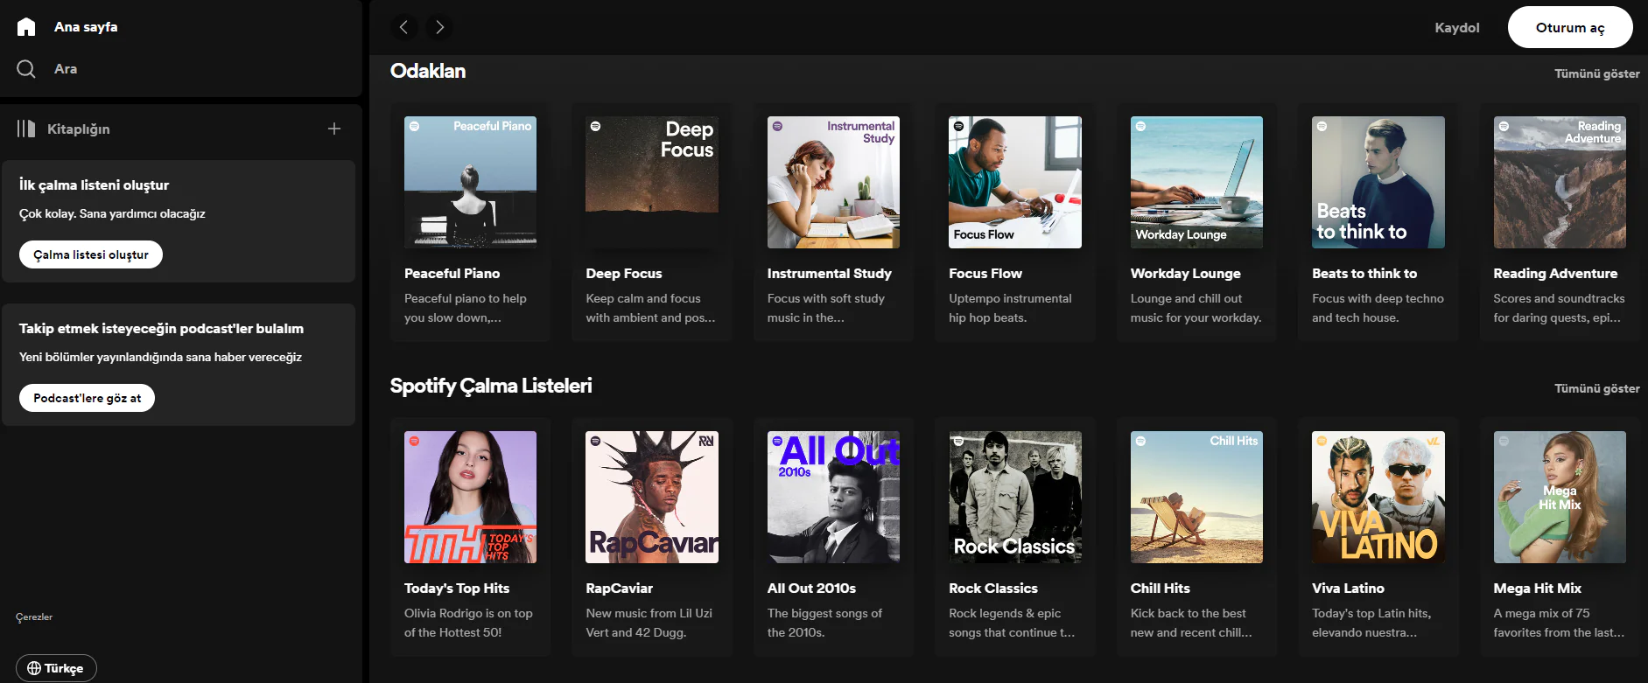Open the Kitaplığın section label

pyautogui.click(x=79, y=129)
